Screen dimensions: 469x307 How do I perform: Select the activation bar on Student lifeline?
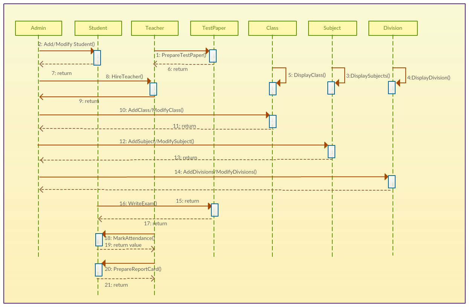(x=97, y=58)
